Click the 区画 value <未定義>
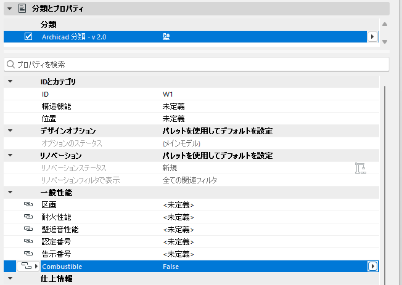402x285 pixels. [178, 205]
